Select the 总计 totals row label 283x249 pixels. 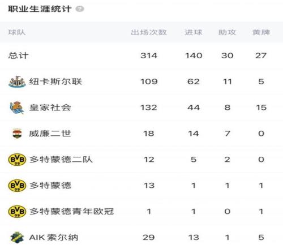[18, 55]
